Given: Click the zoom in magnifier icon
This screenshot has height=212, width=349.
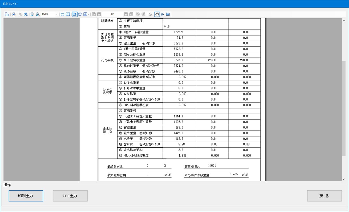Looking at the screenshot, I should click(x=38, y=14).
